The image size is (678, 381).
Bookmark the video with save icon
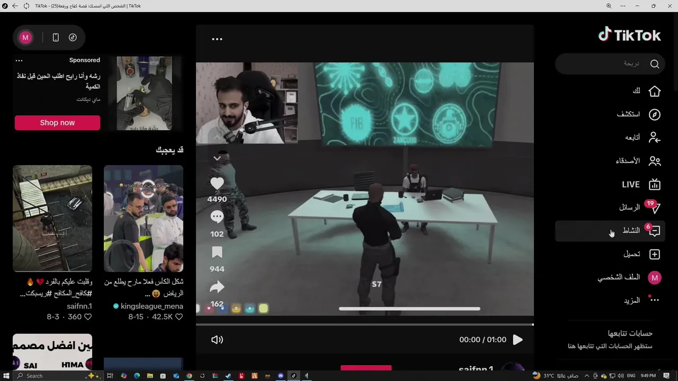pyautogui.click(x=217, y=252)
